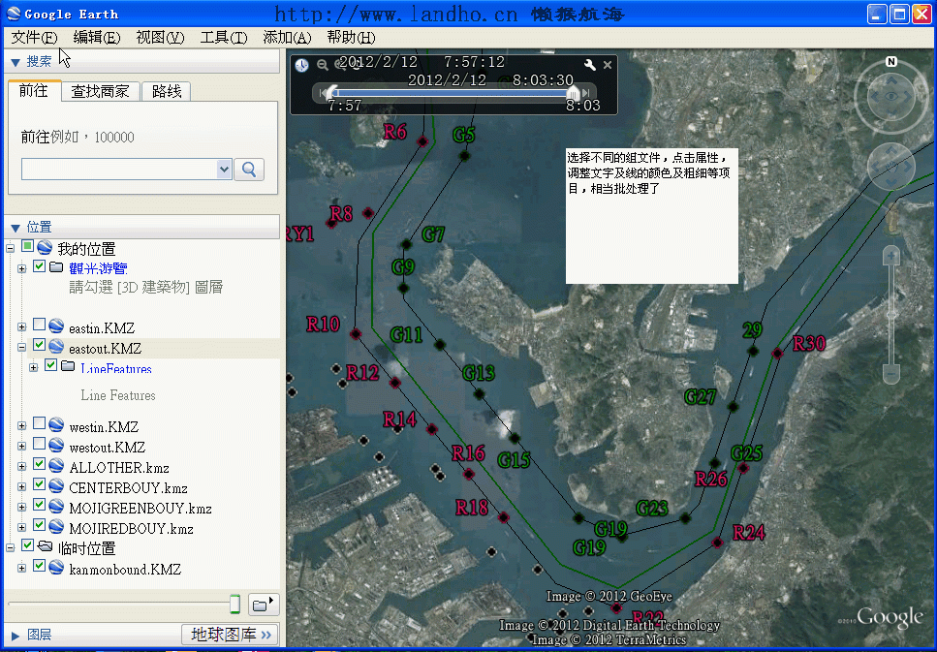
Task: Collapse the 位置 panel
Action: pyautogui.click(x=16, y=228)
